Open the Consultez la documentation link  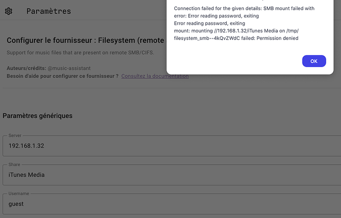[x=155, y=76]
